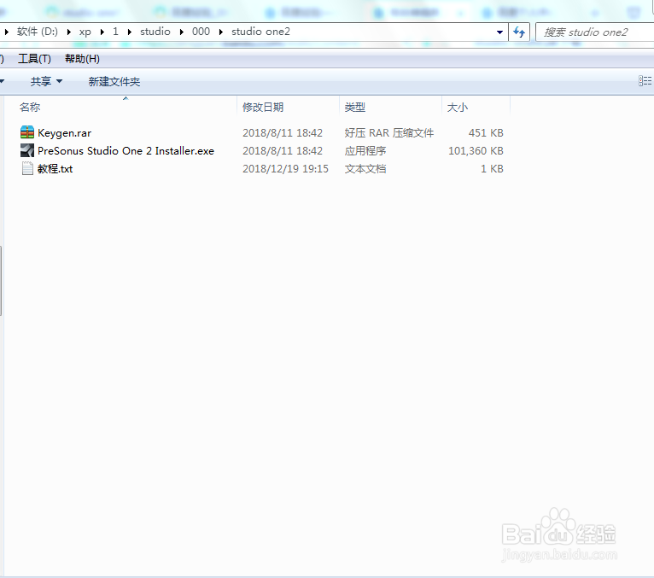Viewport: 654px width, 578px height.
Task: Click studio one2 in breadcrumb path
Action: coord(260,32)
